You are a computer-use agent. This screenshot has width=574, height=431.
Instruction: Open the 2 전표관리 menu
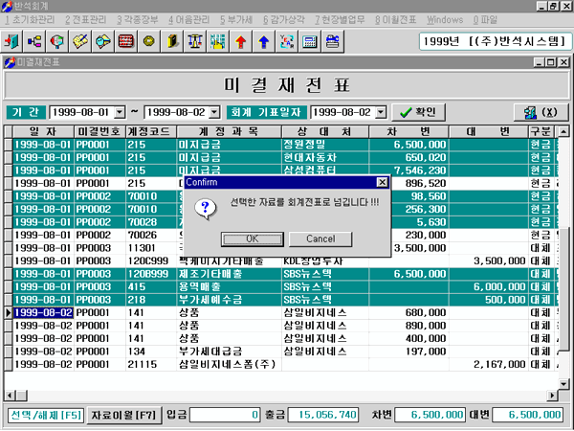(86, 20)
